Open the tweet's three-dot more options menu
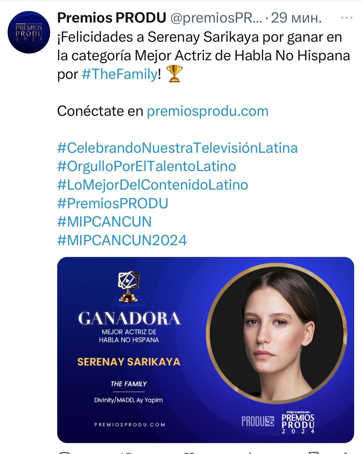The width and height of the screenshot is (362, 454). point(346,18)
